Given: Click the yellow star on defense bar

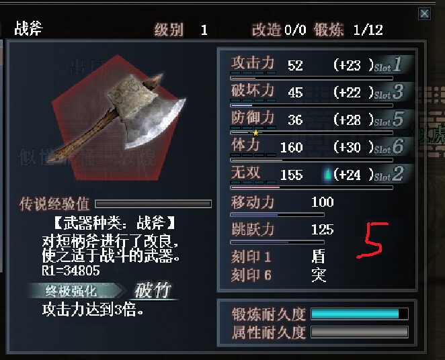Looking at the screenshot, I should coord(255,133).
